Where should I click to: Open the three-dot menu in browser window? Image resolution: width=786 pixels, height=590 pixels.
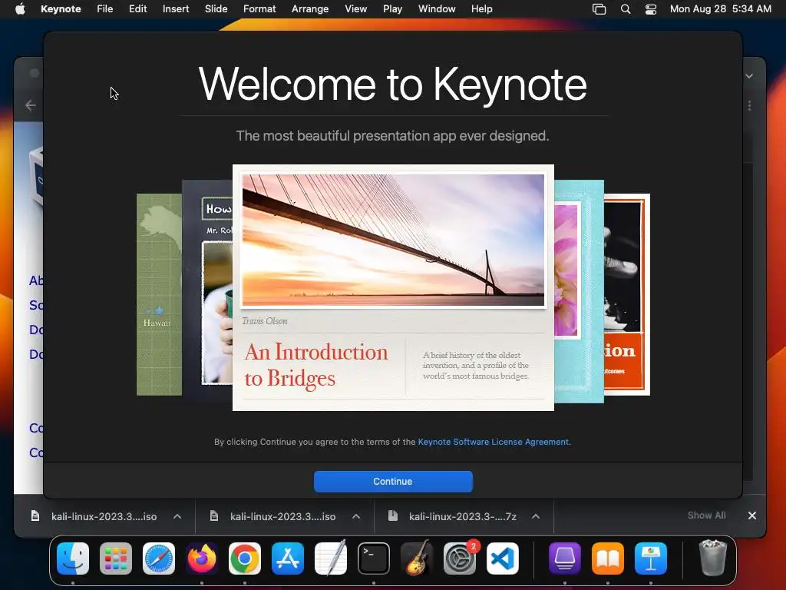tap(749, 105)
